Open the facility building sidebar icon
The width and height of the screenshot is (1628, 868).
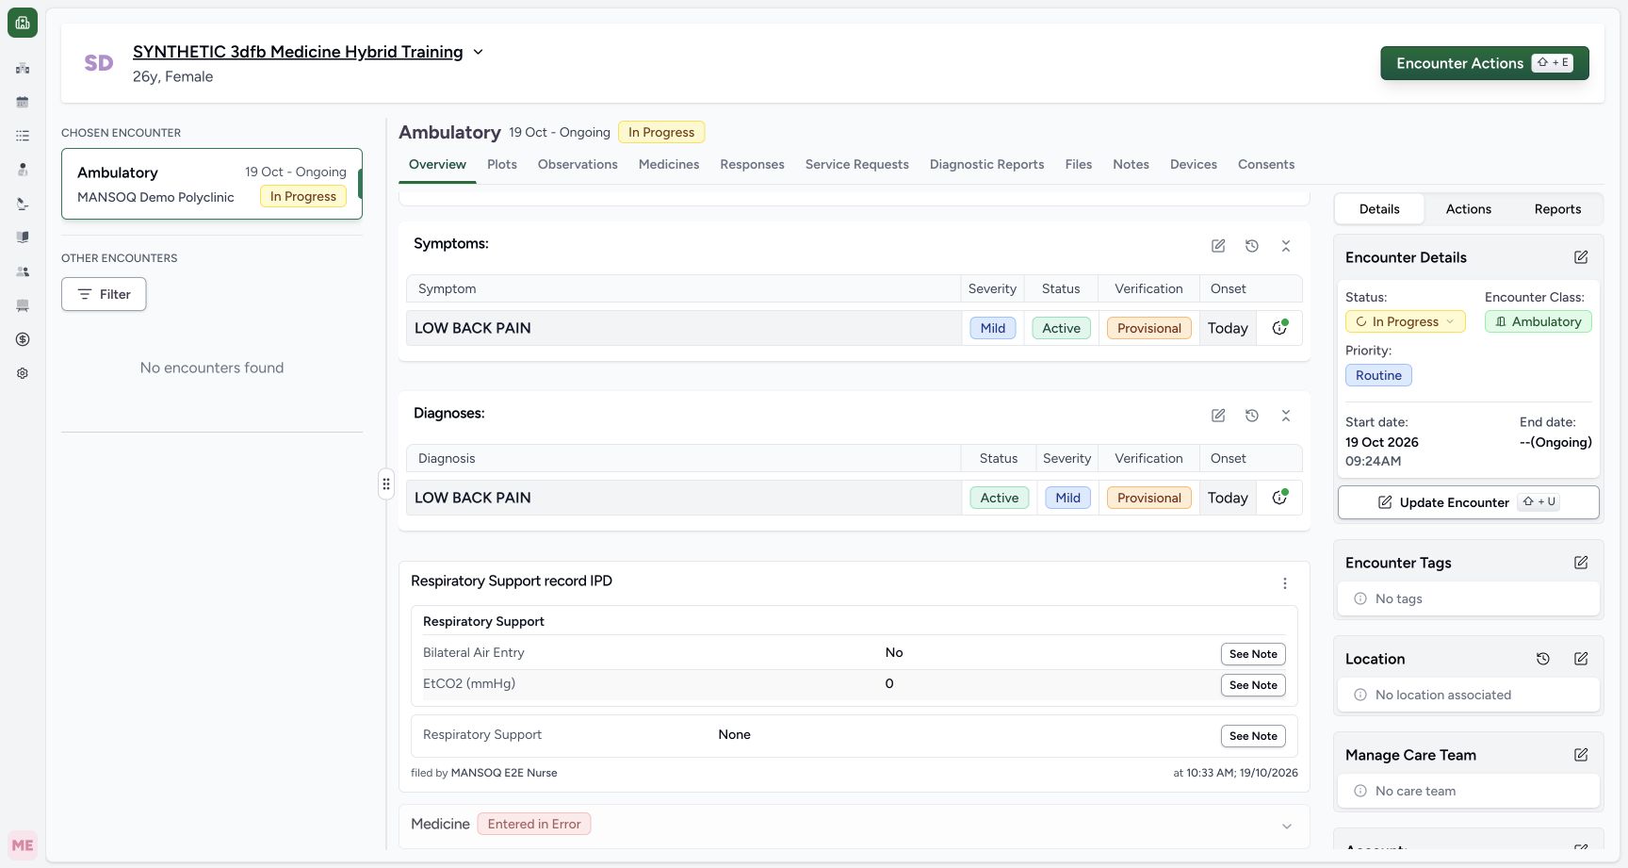[23, 68]
